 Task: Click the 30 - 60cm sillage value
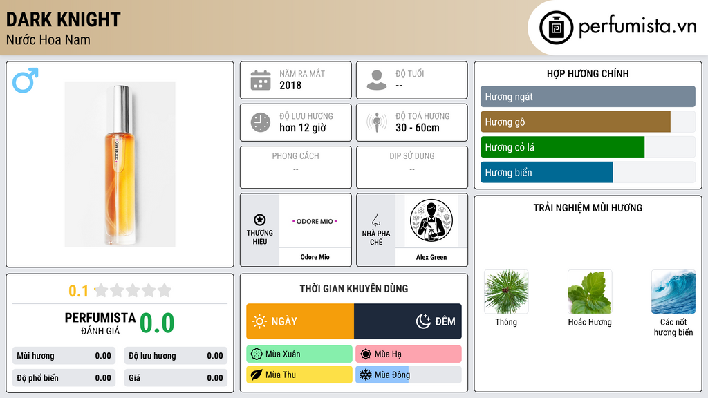(x=418, y=128)
